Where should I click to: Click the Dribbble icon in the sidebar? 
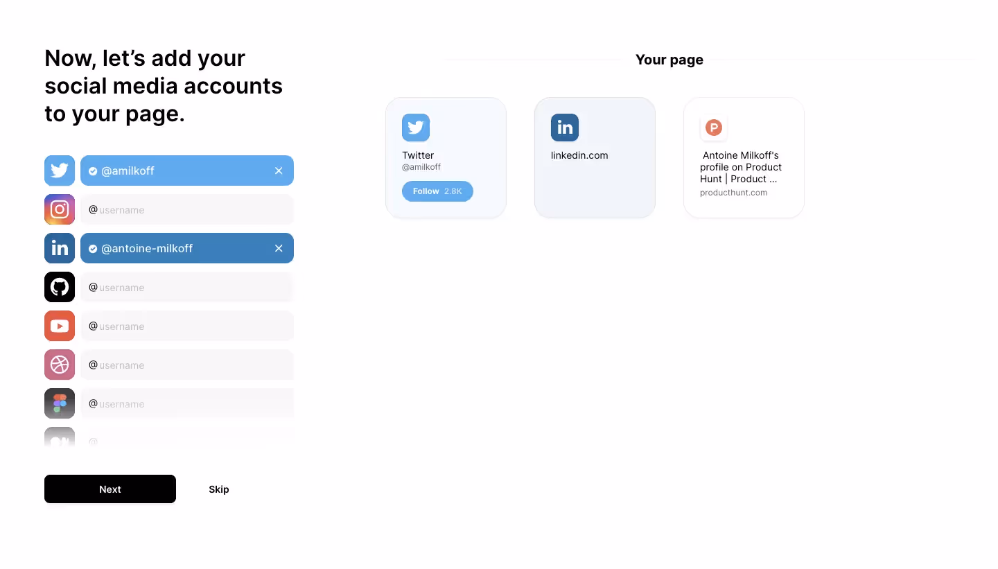pos(59,365)
